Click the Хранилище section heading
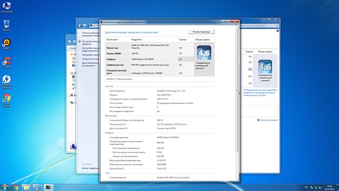 (x=111, y=115)
